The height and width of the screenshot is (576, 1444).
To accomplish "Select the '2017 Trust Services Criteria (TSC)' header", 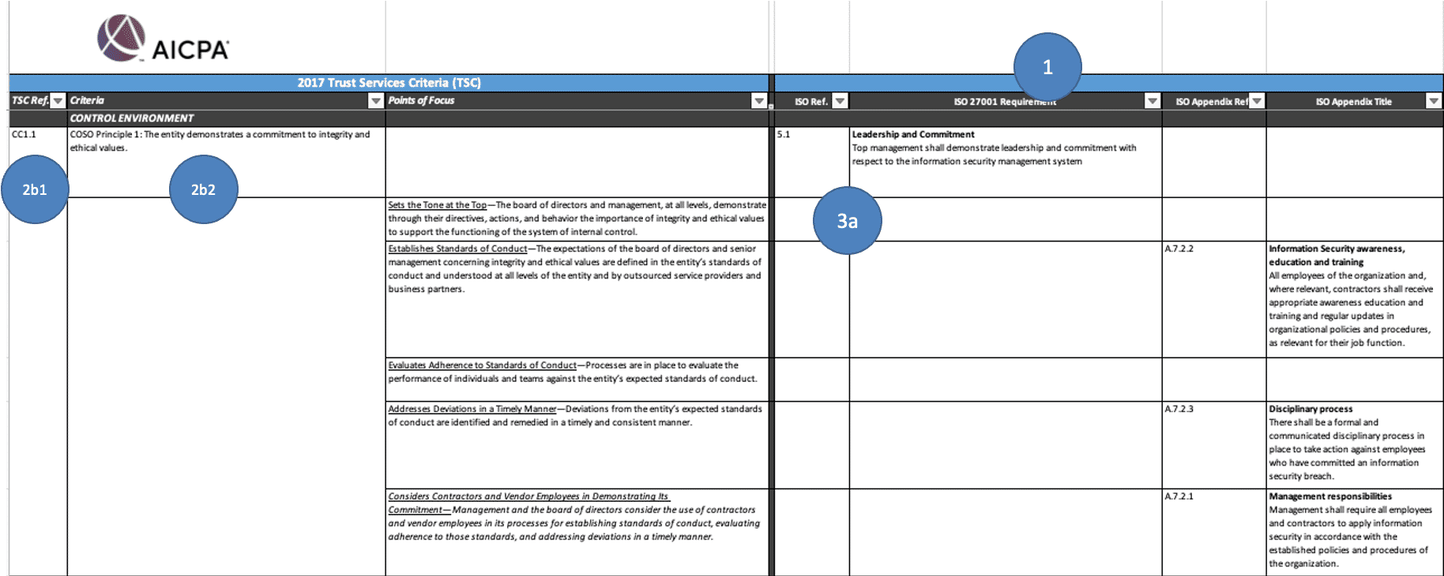I will (389, 83).
